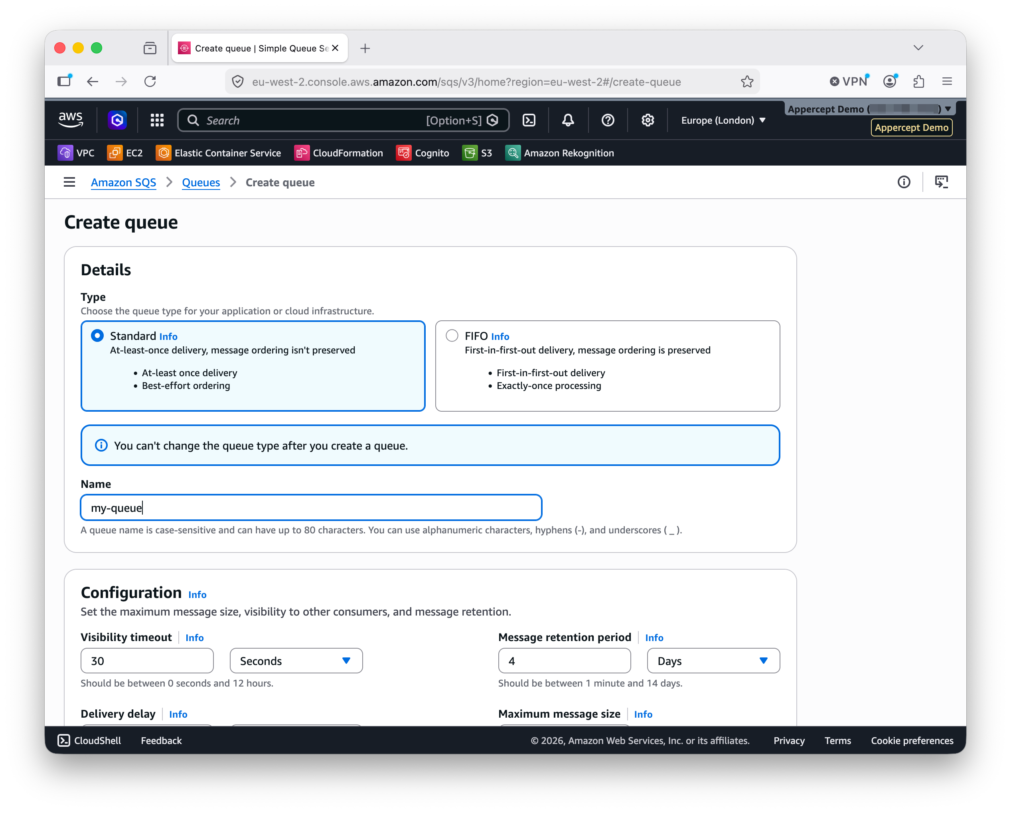Click the queue Name input field

click(x=311, y=507)
